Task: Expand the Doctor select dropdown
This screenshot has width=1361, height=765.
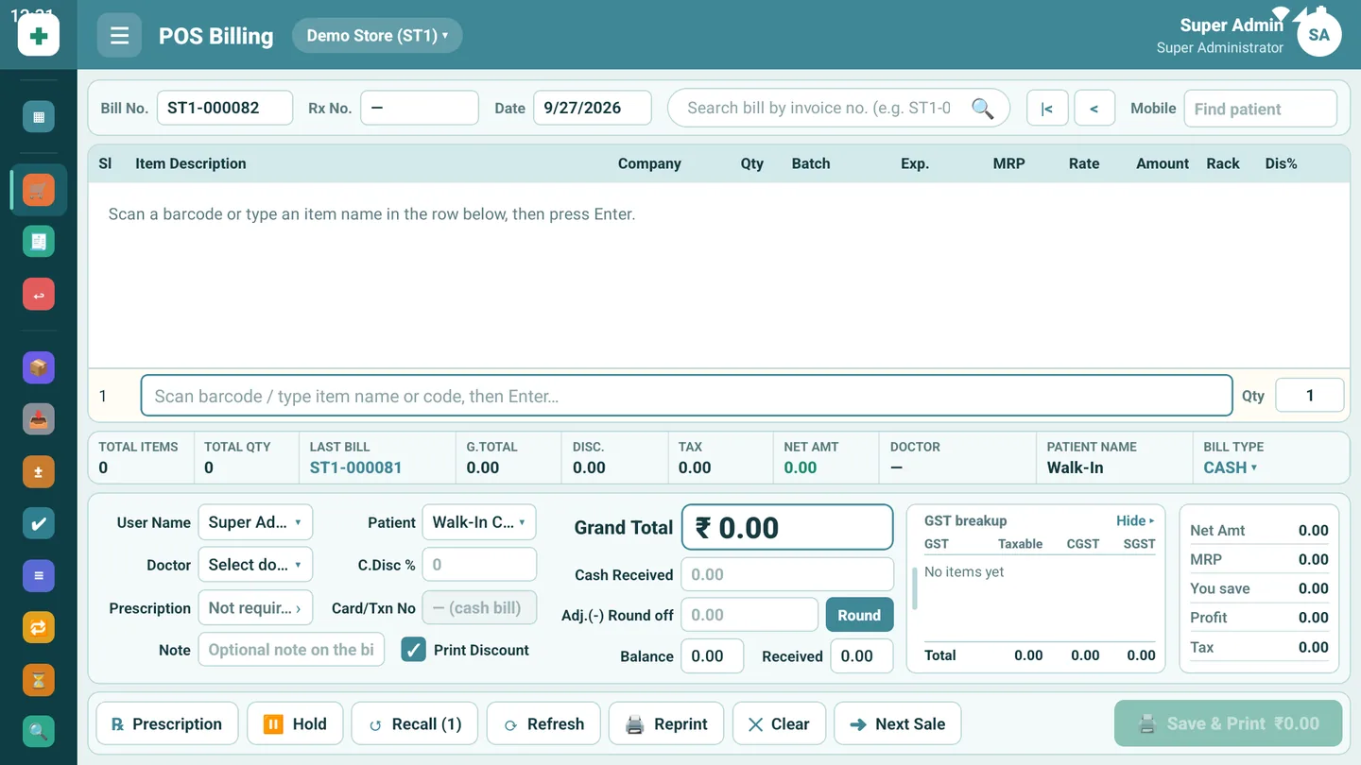Action: [x=255, y=565]
